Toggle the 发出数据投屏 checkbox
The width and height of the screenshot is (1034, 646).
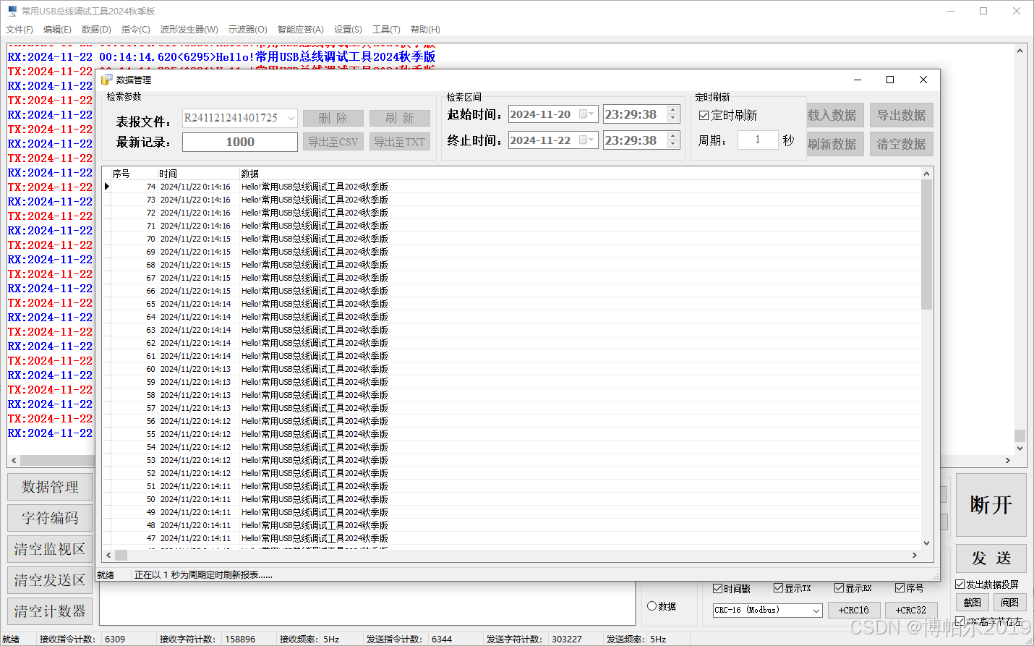[960, 585]
